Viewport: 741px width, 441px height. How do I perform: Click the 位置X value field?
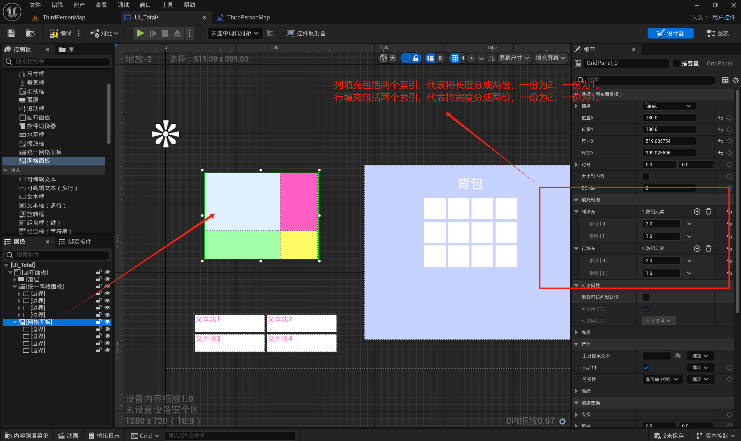(x=669, y=118)
